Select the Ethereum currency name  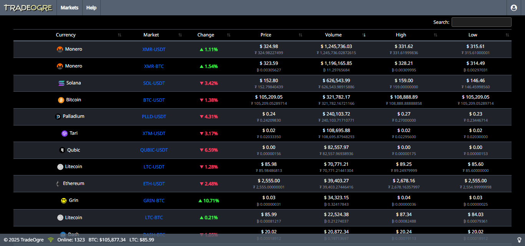click(x=74, y=183)
